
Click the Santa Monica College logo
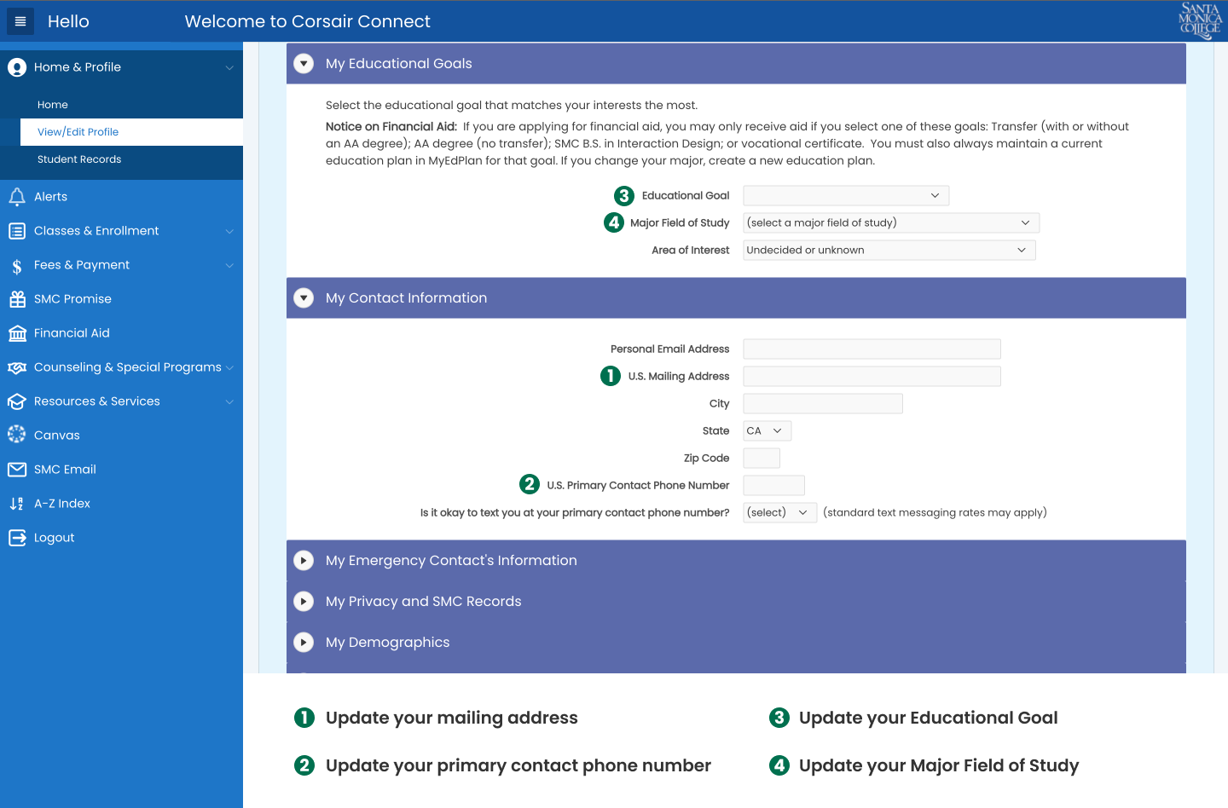click(x=1200, y=20)
